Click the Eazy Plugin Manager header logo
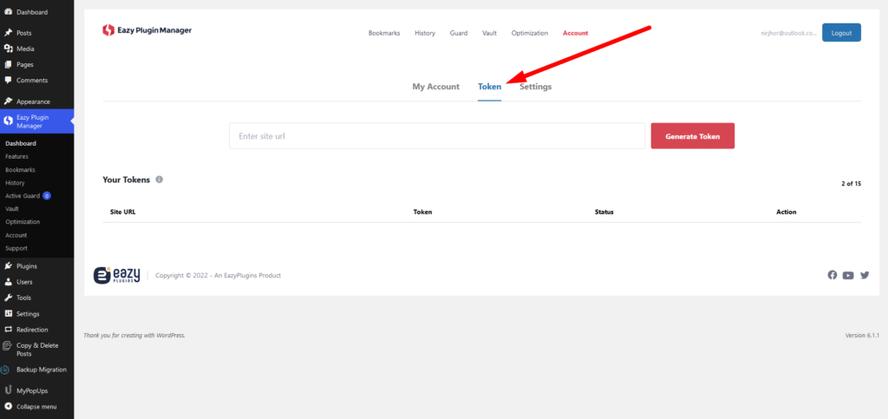888x419 pixels. tap(147, 30)
